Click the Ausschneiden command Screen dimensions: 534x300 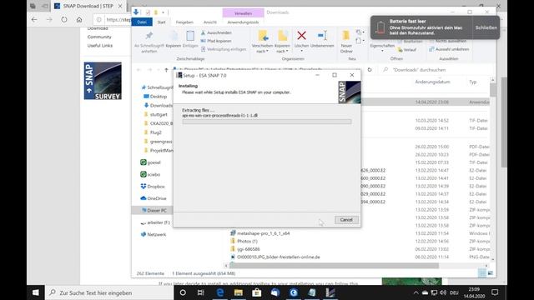click(217, 32)
